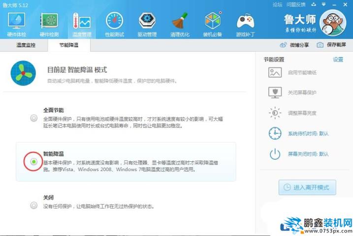Image resolution: width=353 pixels, height=236 pixels.
Task: Select the 关闭 protection radio button
Action: click(x=33, y=205)
